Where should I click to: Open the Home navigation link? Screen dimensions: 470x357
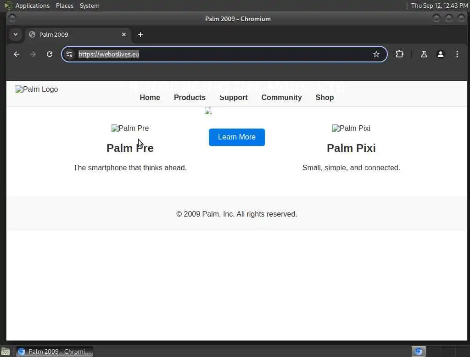pos(150,97)
